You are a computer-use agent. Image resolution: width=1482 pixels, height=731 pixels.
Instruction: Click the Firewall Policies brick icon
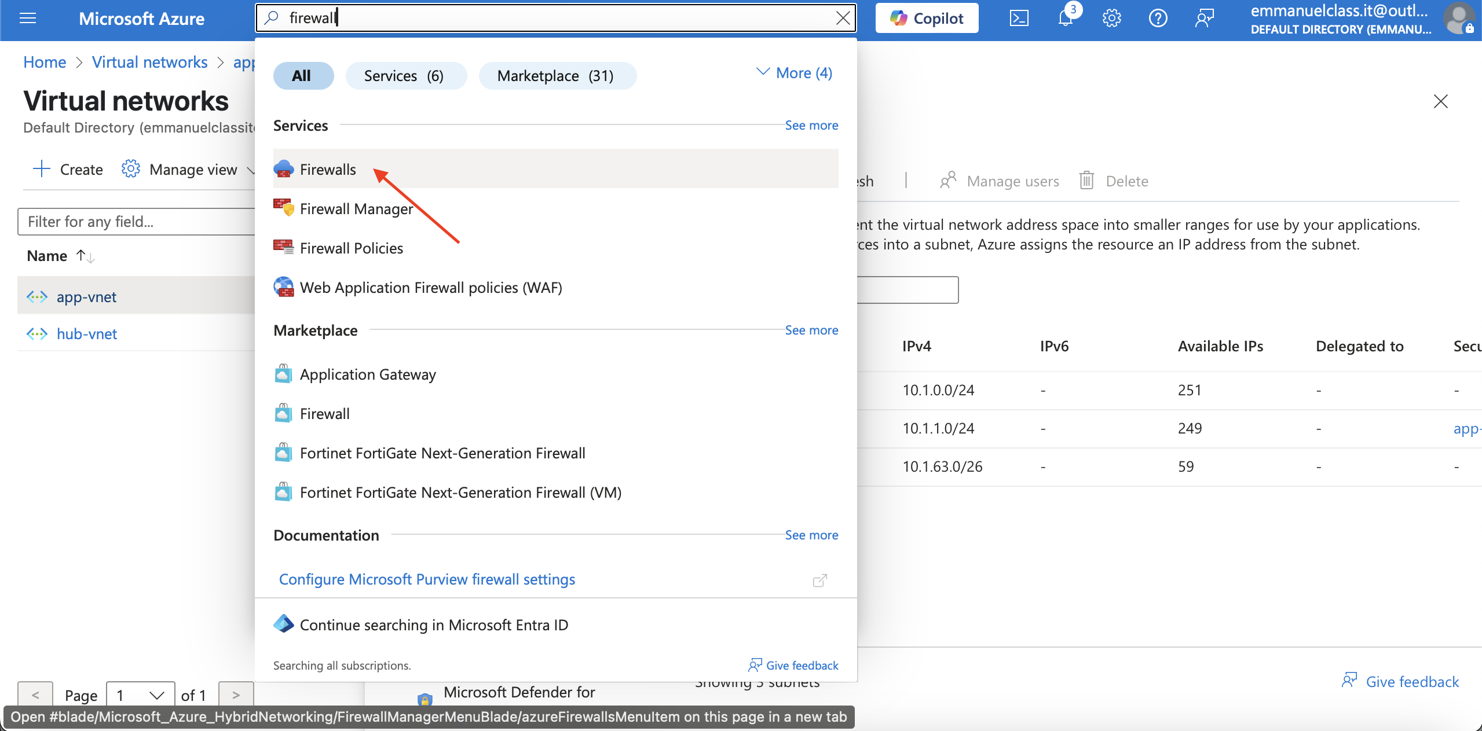click(x=283, y=247)
